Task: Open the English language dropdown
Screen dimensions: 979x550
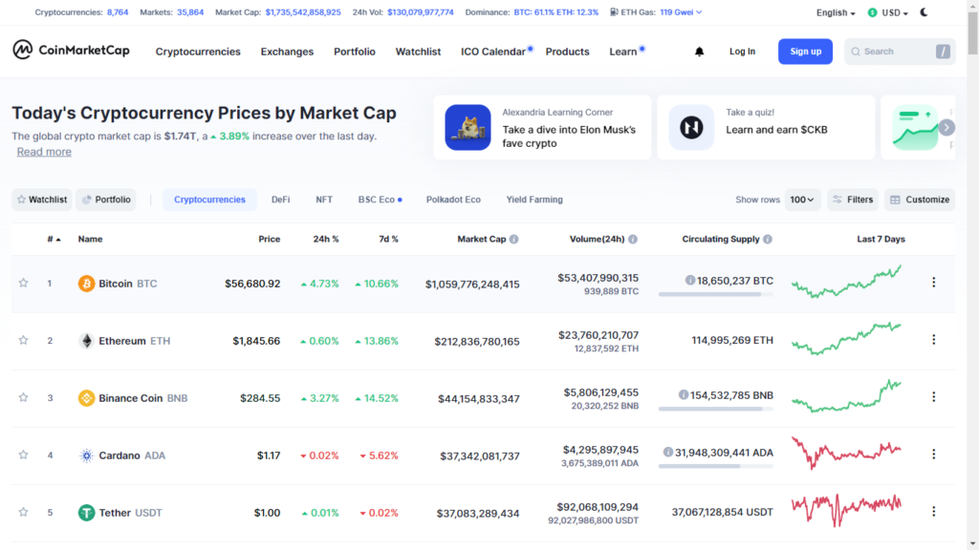Action: click(x=836, y=12)
